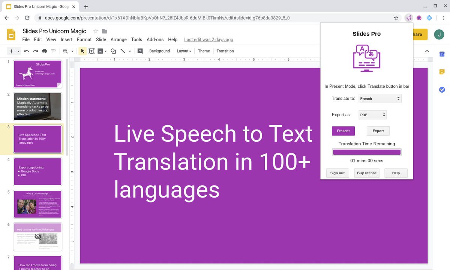
Task: Go back to previous page
Action: (7, 18)
